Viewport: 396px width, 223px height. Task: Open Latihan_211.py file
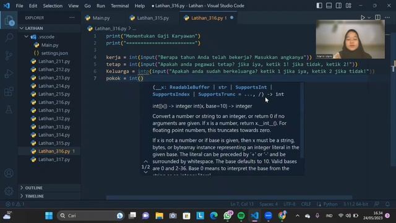(54, 61)
